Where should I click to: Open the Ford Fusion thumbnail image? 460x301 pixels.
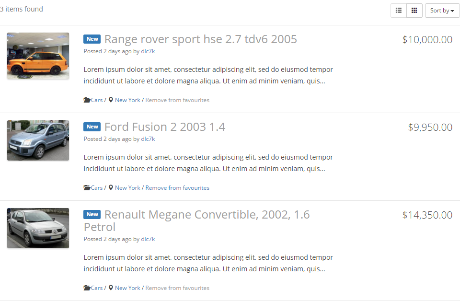(x=38, y=140)
